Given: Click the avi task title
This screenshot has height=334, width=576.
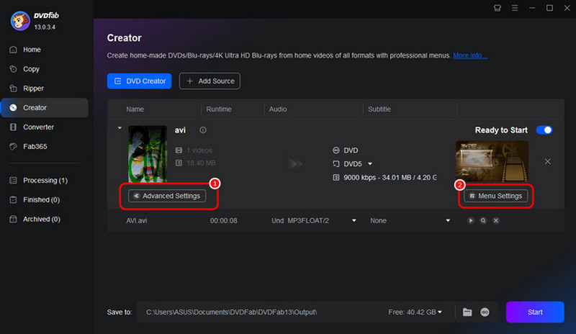Looking at the screenshot, I should [180, 130].
